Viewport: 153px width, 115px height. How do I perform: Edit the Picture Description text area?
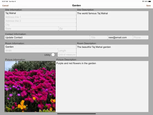coord(102,87)
